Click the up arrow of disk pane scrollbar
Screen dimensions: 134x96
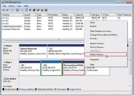tap(130, 44)
